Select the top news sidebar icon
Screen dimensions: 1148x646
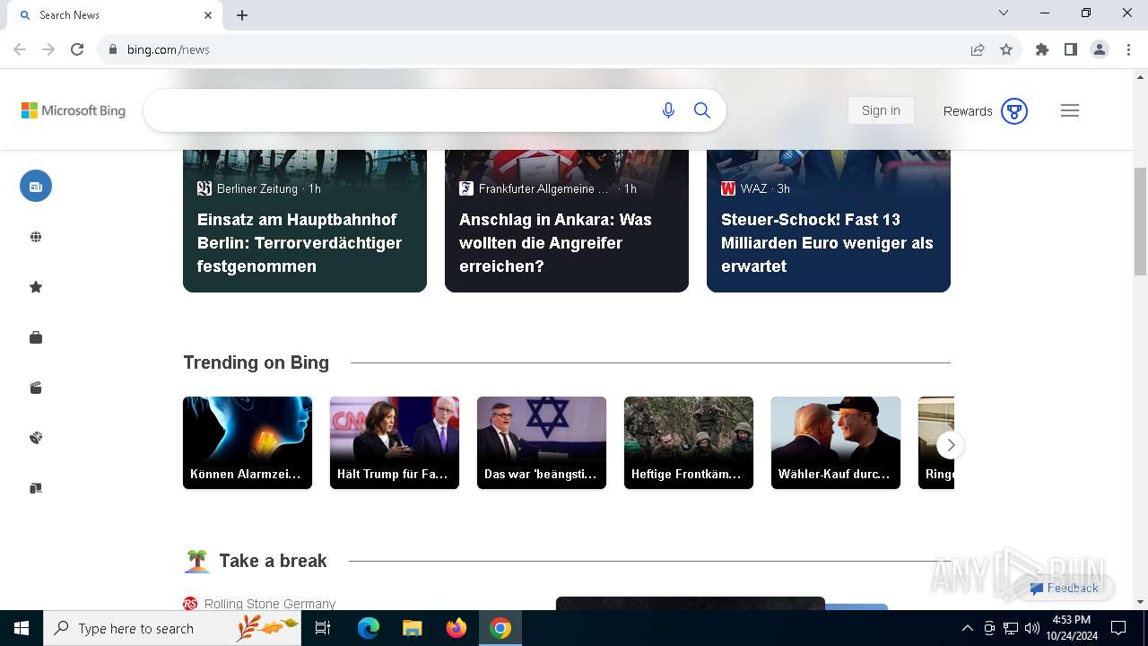point(36,186)
